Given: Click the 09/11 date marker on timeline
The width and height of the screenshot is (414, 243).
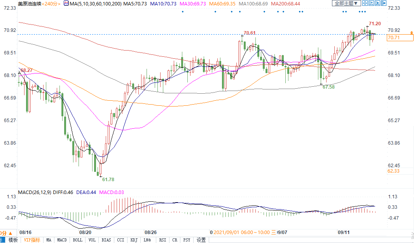Looking at the screenshot, I should pyautogui.click(x=344, y=232).
